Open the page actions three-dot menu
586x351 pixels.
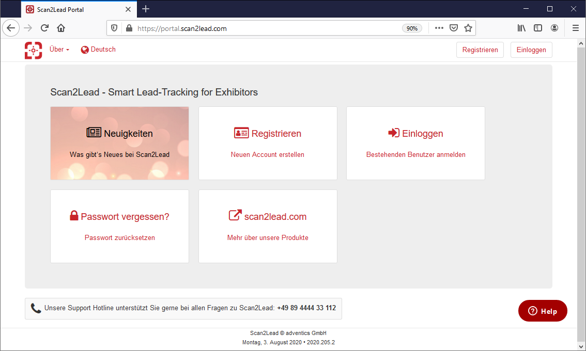(439, 28)
